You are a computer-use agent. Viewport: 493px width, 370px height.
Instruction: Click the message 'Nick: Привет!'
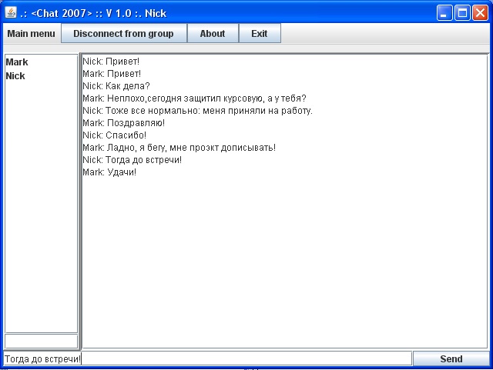pyautogui.click(x=111, y=62)
